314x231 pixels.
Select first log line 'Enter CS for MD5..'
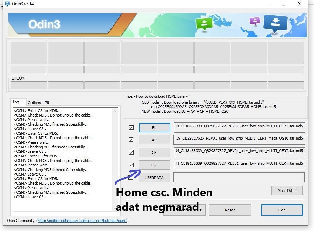[x=37, y=111]
